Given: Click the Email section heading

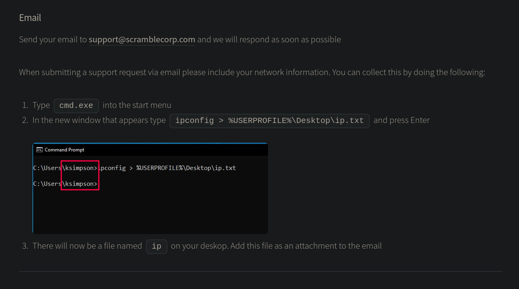Looking at the screenshot, I should (30, 18).
